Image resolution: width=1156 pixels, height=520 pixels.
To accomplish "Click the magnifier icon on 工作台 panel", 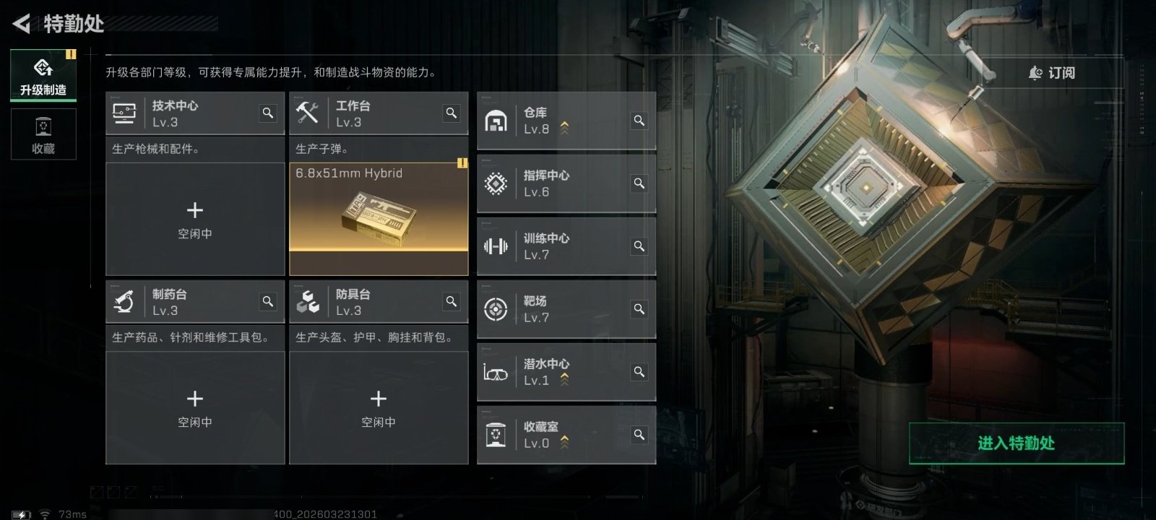I will coord(452,113).
